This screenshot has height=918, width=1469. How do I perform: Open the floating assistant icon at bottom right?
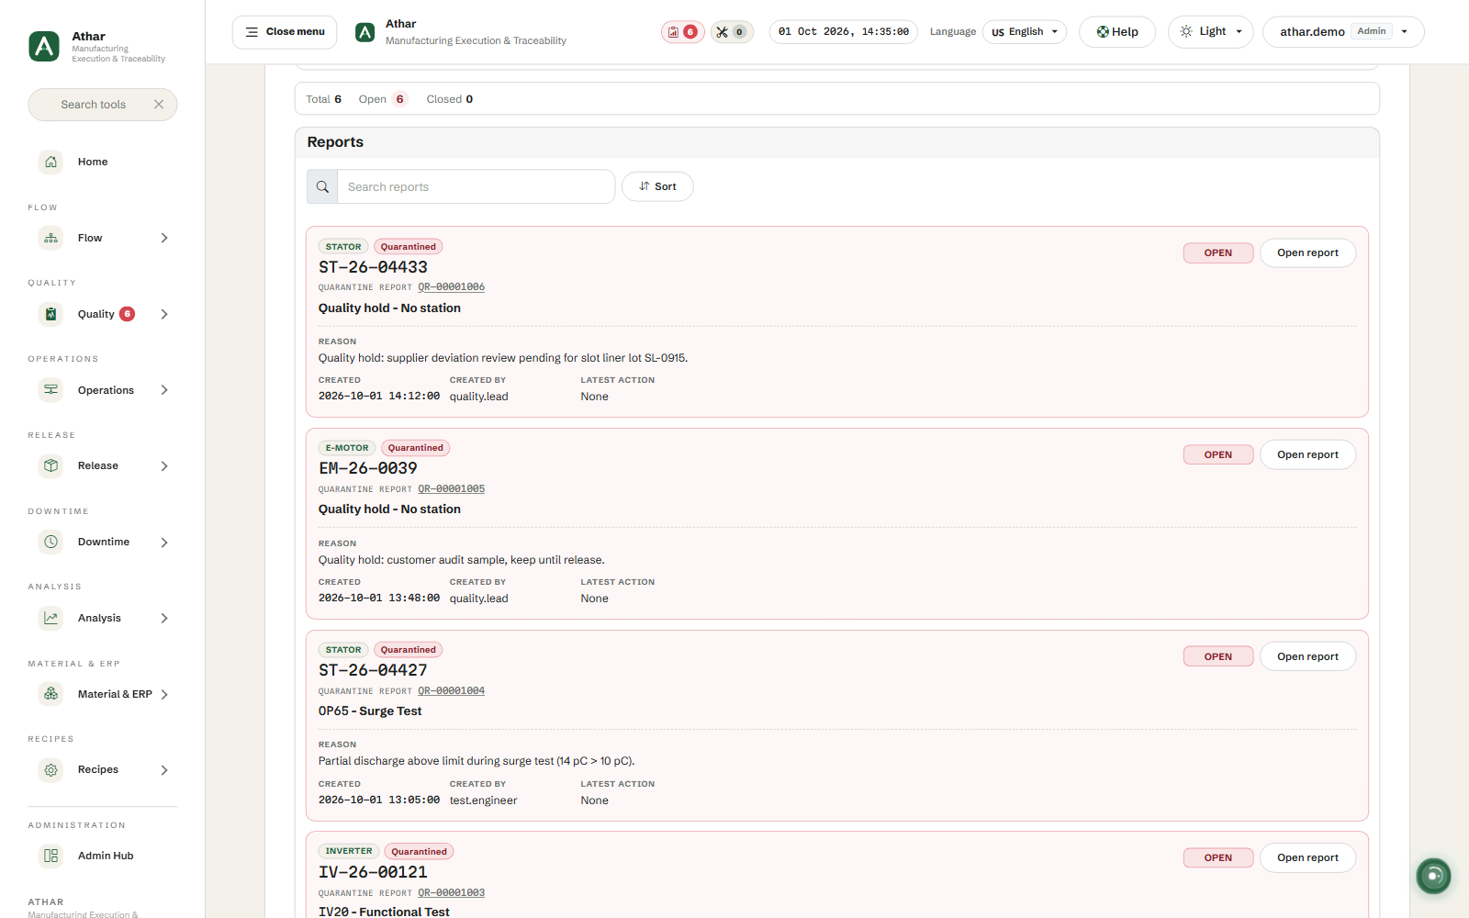pyautogui.click(x=1433, y=876)
